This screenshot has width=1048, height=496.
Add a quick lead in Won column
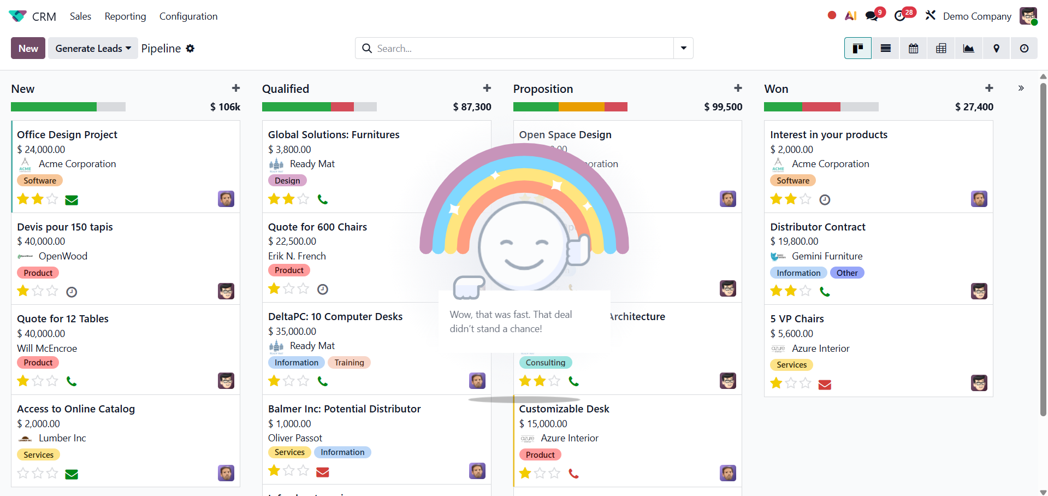click(x=989, y=88)
